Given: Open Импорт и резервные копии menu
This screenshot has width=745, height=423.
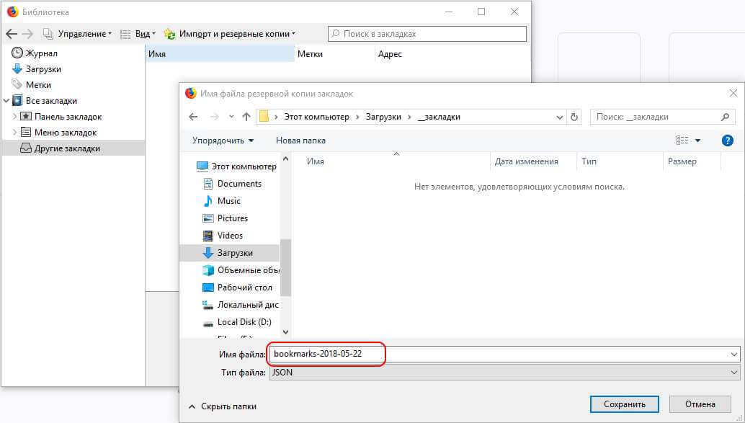Looking at the screenshot, I should pos(229,34).
